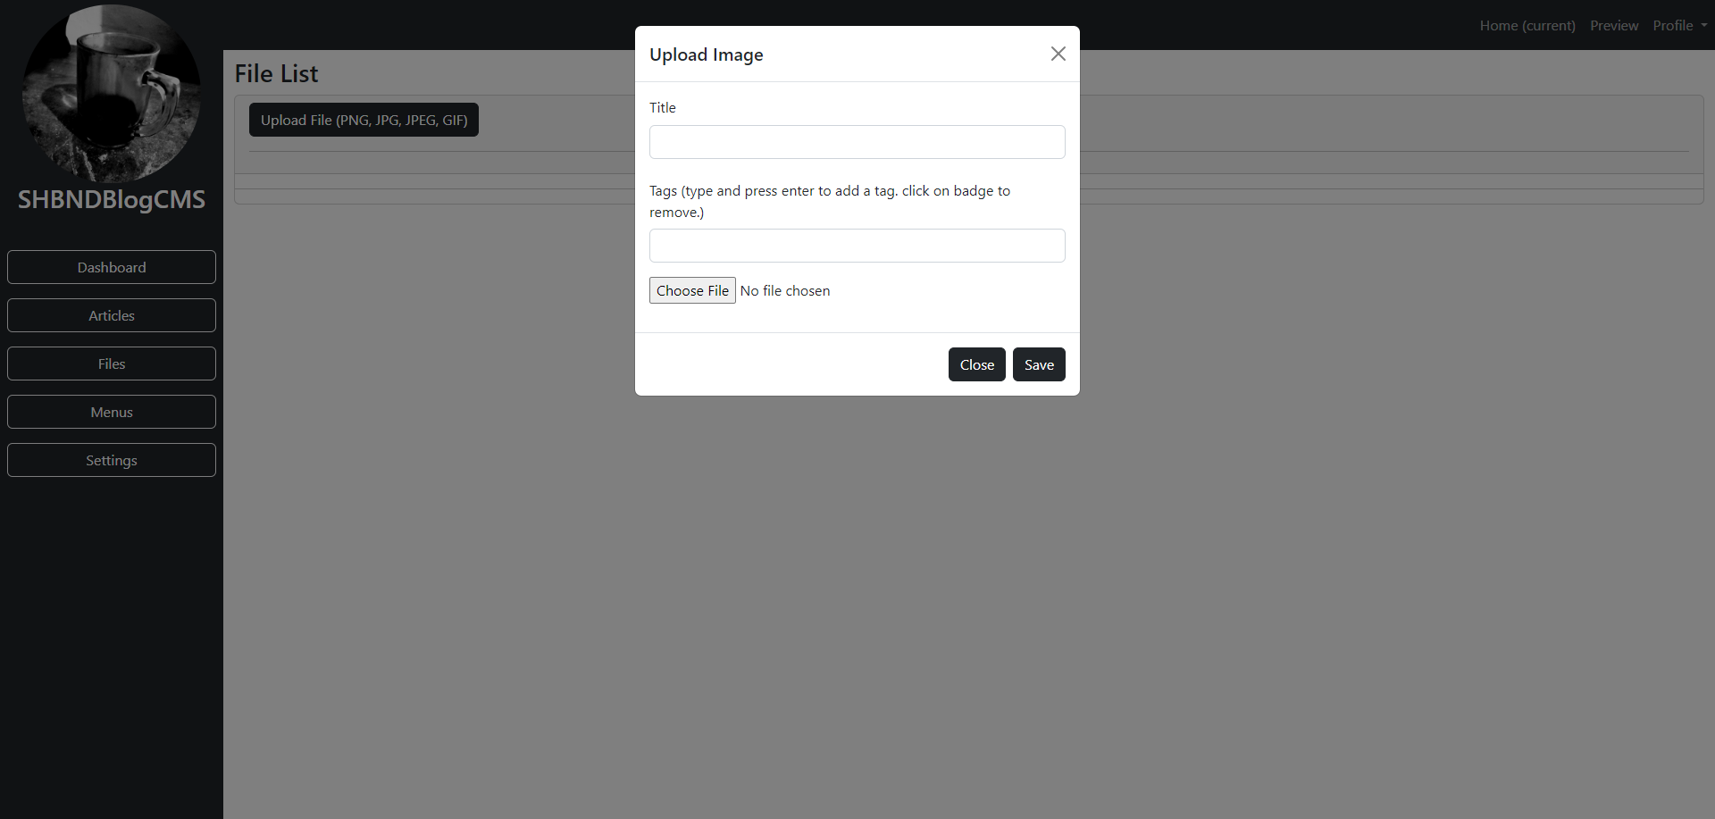Close the Upload Image dialog with X
The height and width of the screenshot is (819, 1715).
click(x=1058, y=54)
